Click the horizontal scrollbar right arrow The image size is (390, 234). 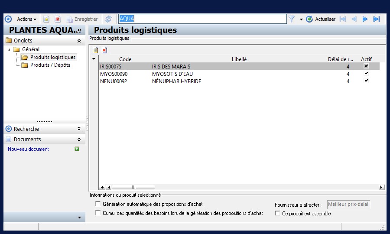click(x=381, y=187)
